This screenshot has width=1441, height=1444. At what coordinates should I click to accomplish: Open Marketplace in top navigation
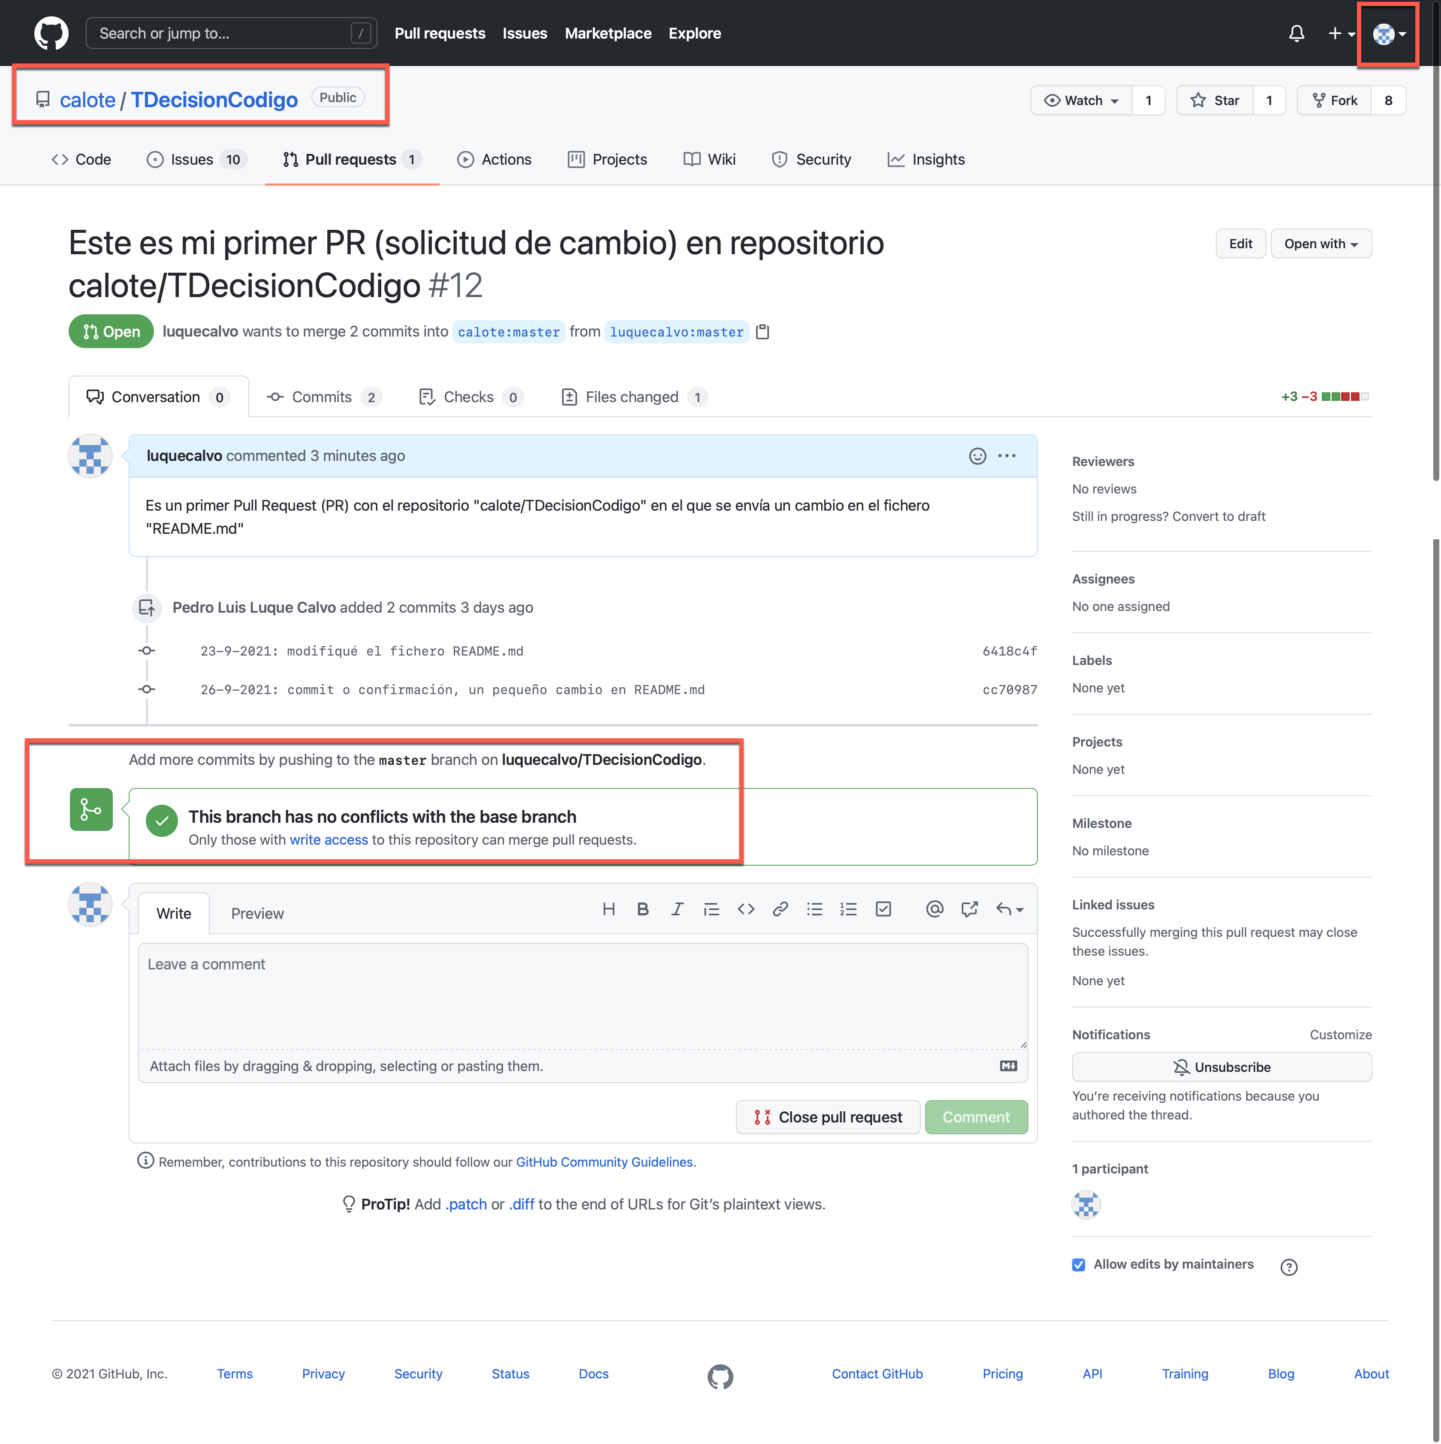point(608,33)
